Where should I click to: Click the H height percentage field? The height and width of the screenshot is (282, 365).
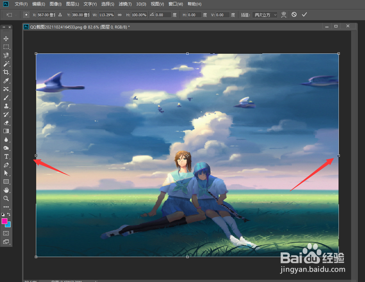point(139,15)
